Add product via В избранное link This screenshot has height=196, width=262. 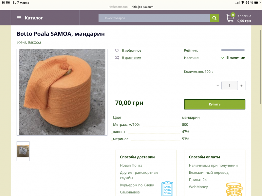point(132,50)
